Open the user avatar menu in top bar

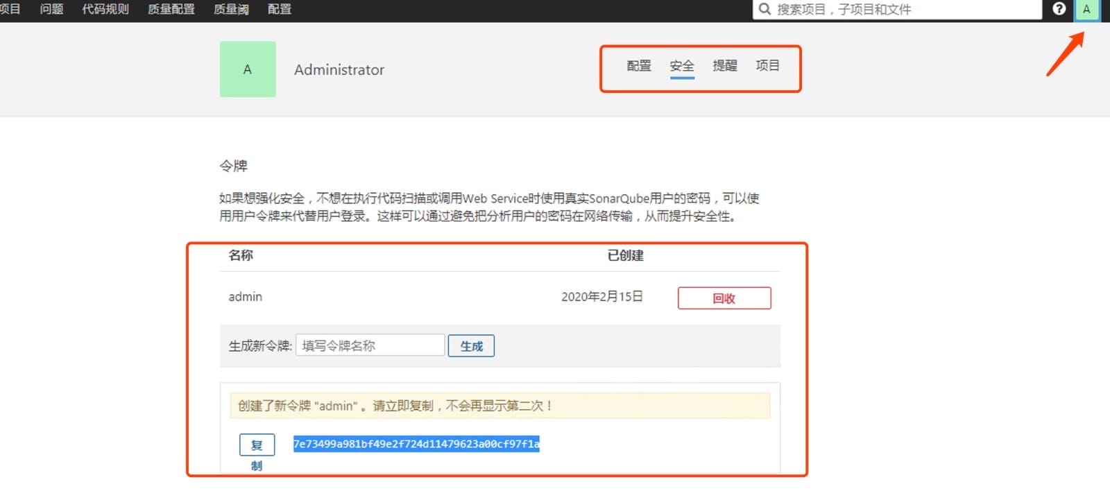point(1086,10)
